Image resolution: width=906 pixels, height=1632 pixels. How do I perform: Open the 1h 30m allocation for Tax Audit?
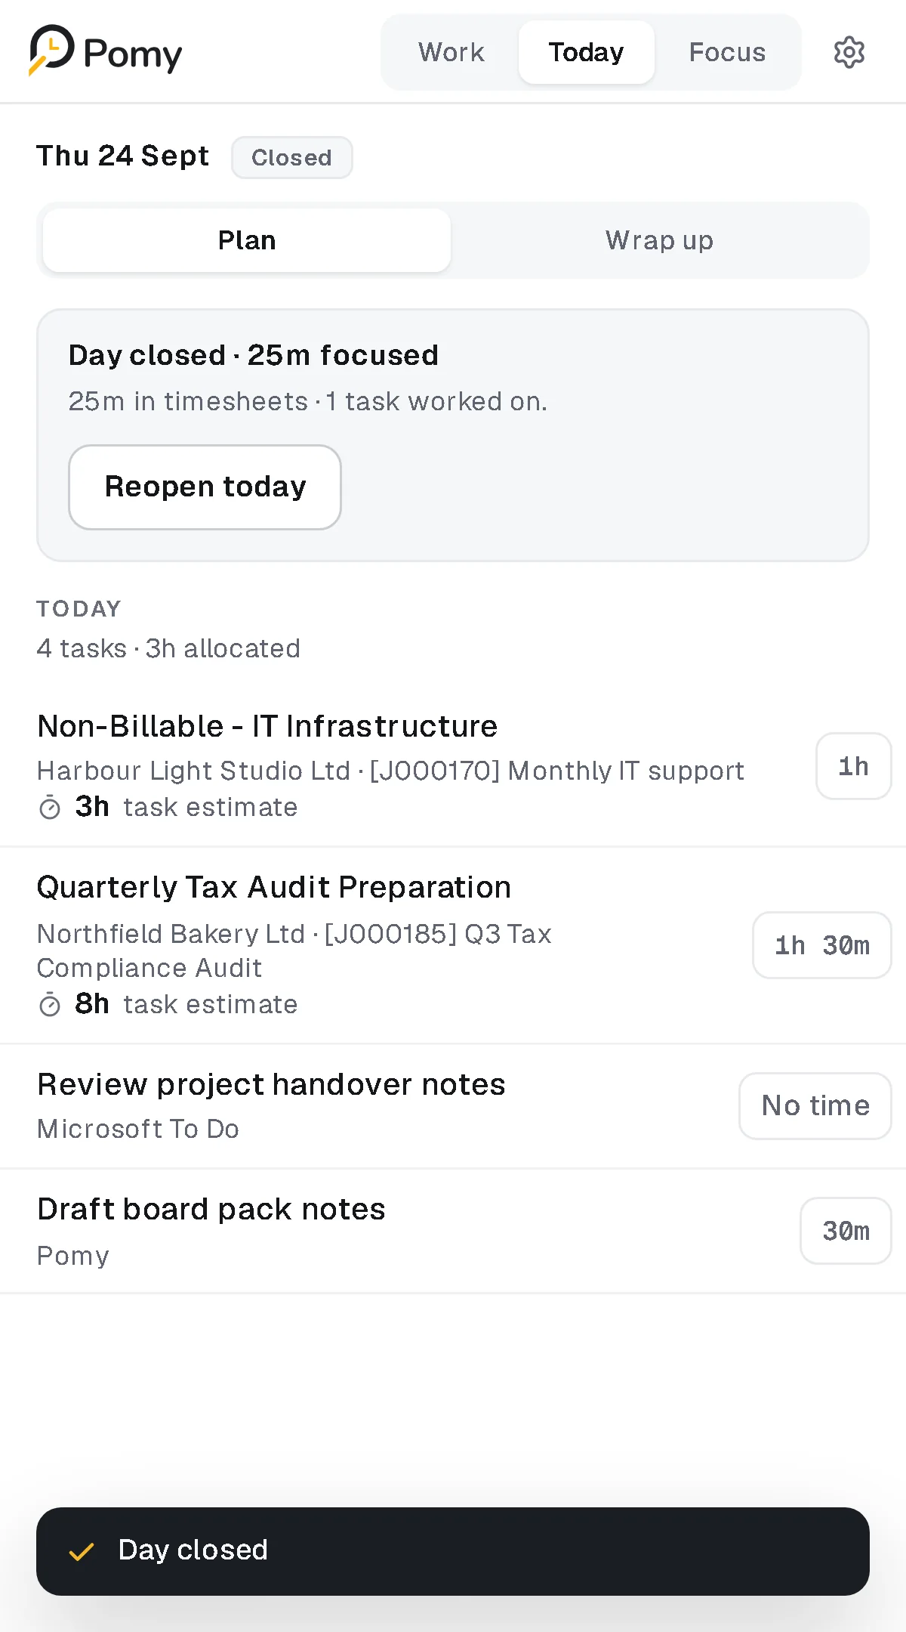tap(821, 945)
